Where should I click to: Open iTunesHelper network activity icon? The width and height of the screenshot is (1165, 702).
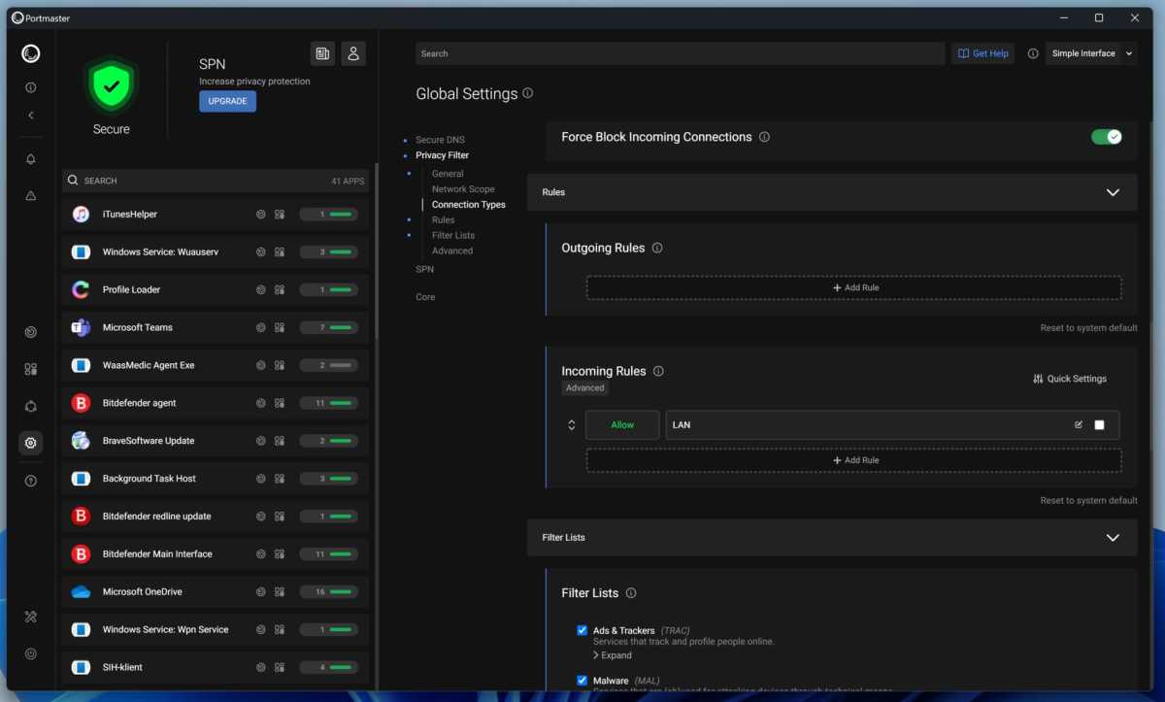click(261, 214)
